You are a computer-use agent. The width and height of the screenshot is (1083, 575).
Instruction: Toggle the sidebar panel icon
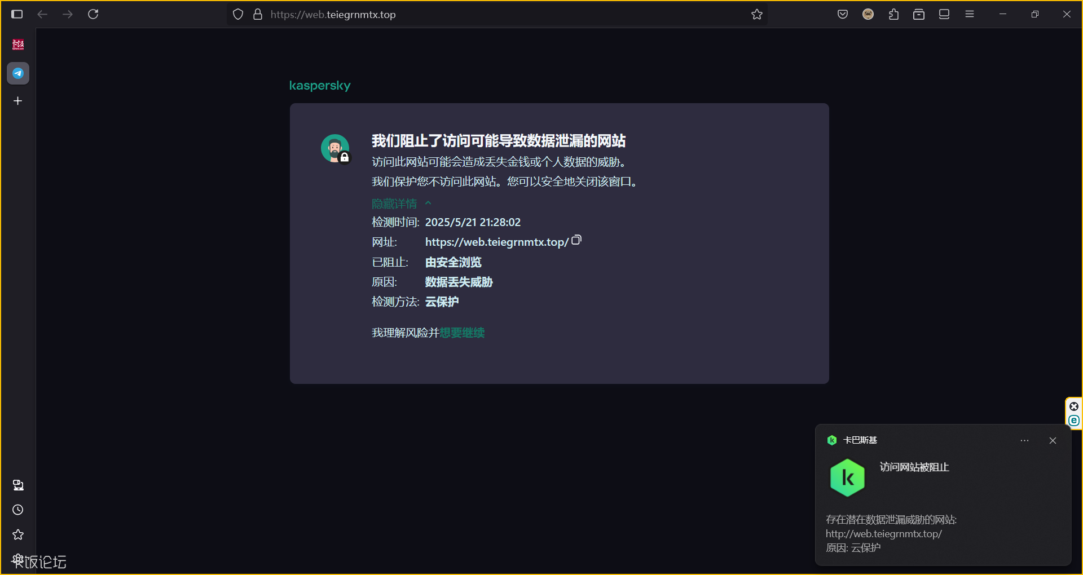pyautogui.click(x=17, y=14)
